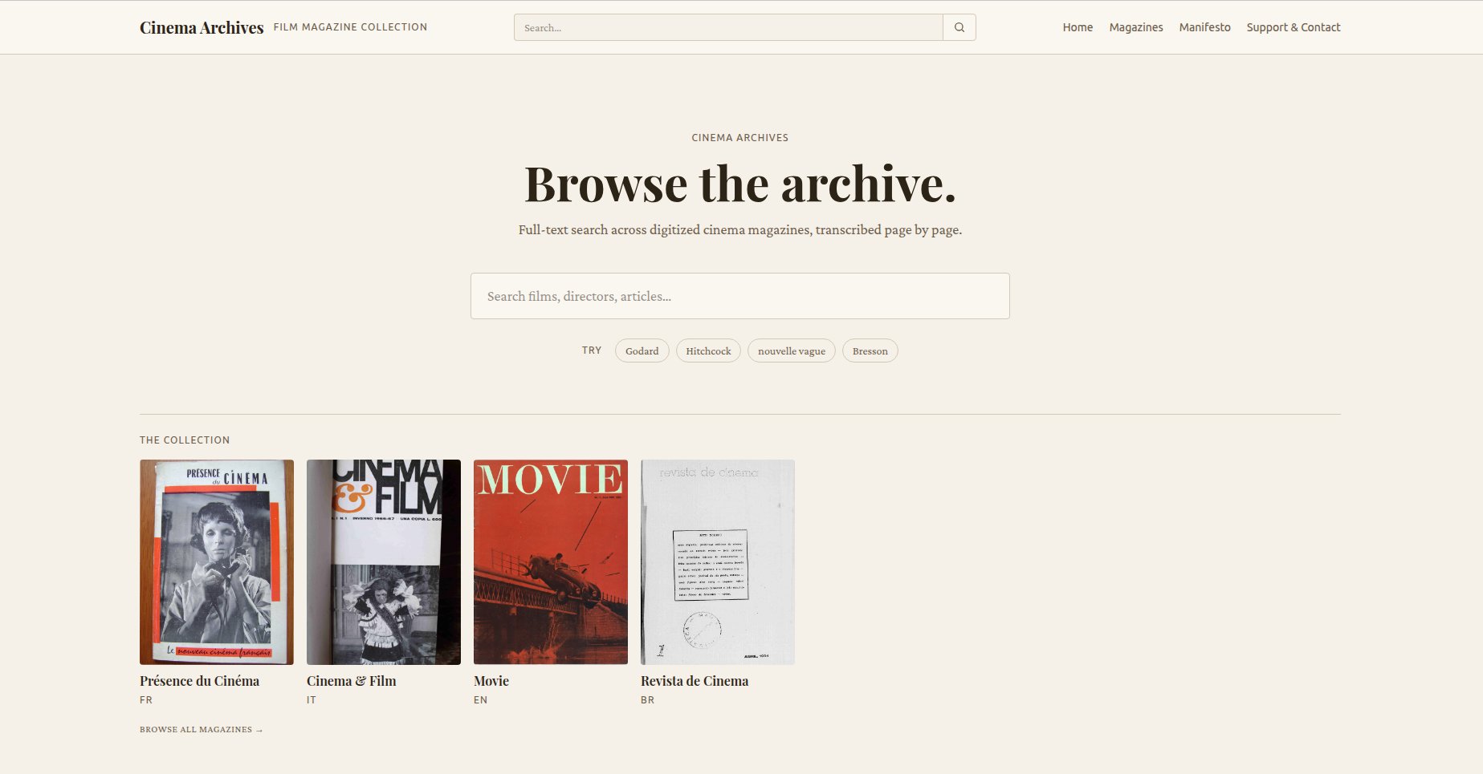Focus the header Search field
This screenshot has height=774, width=1483.
tap(728, 27)
